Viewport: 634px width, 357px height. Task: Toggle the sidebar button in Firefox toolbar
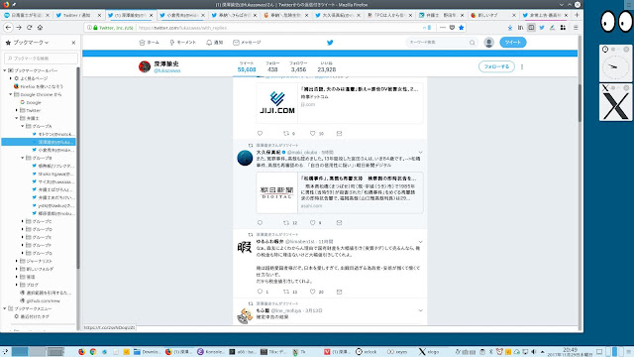click(x=531, y=28)
